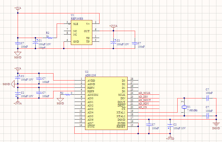Click the AD_DOUT net label
222x142 pixels.
(144, 100)
